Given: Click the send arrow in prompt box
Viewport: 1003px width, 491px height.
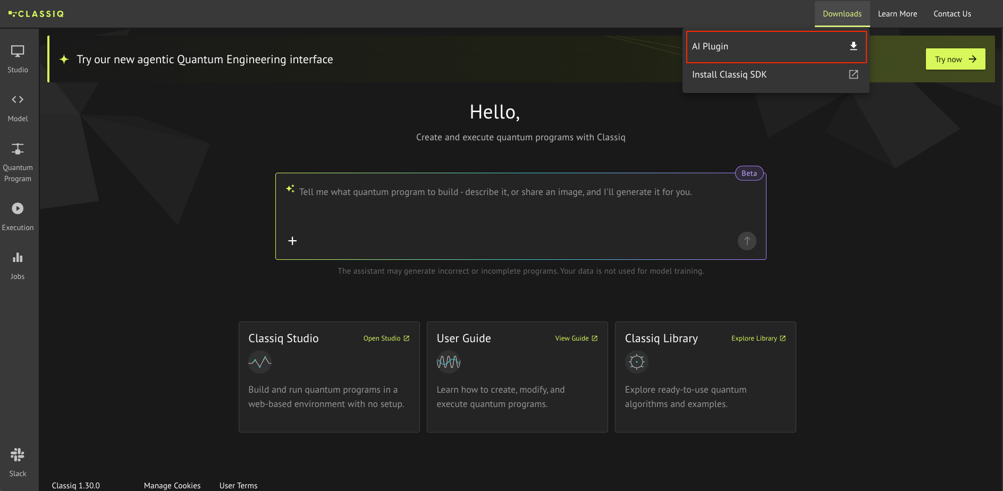Looking at the screenshot, I should click(x=747, y=241).
